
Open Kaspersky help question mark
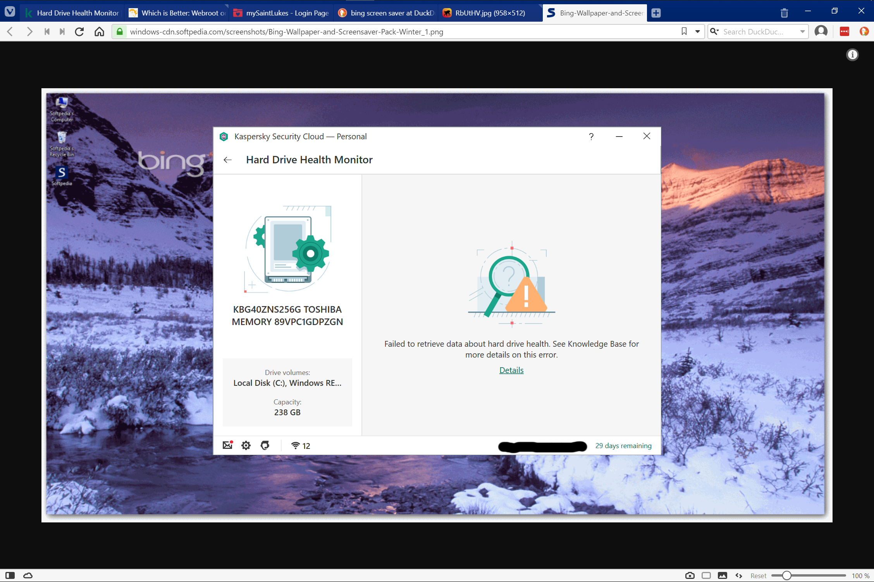[591, 137]
